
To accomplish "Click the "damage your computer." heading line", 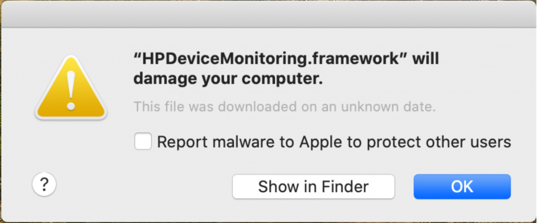I will pos(228,79).
